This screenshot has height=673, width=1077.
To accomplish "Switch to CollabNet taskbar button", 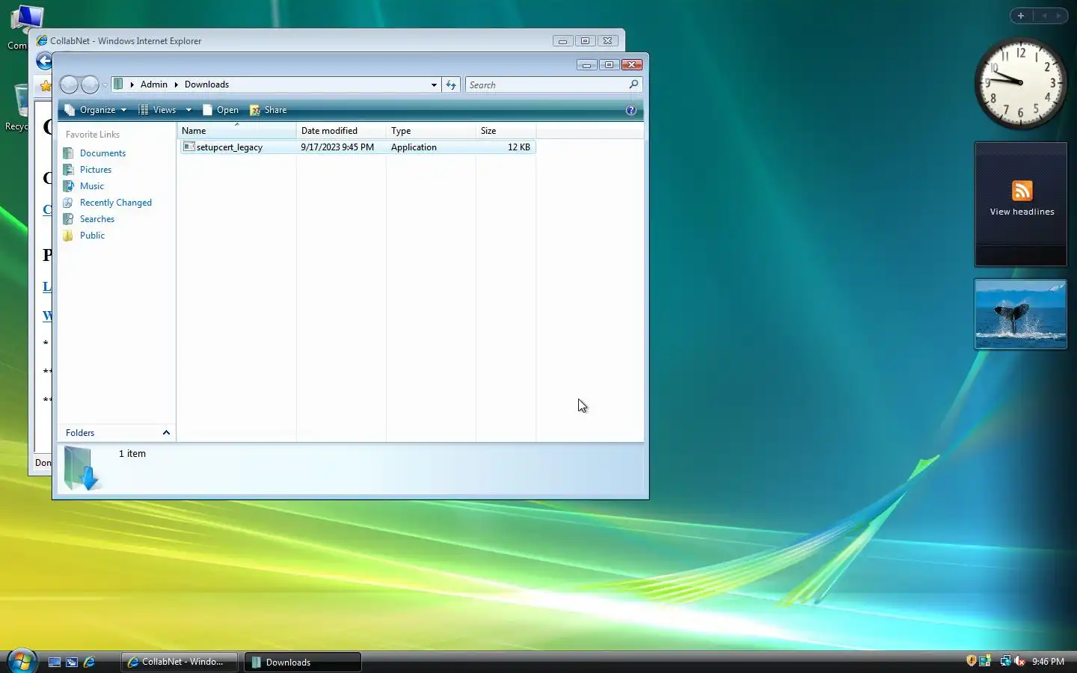I will coord(179,662).
